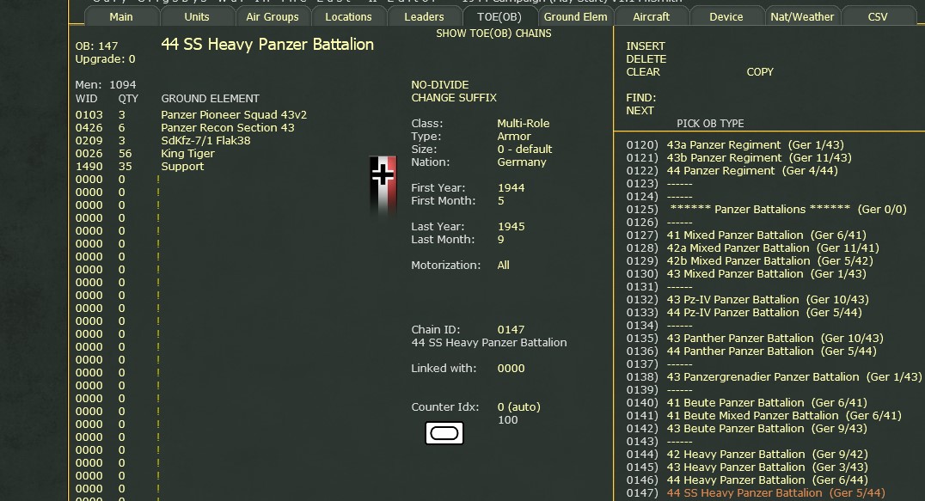Click SHOW TOE(OB) CHAINS
Viewport: 925px width, 501px height.
[493, 34]
